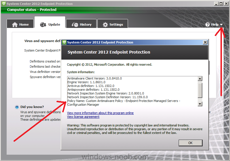The image size is (230, 161).
Task: Click the 'Virus definition version' label
Action: [45, 72]
